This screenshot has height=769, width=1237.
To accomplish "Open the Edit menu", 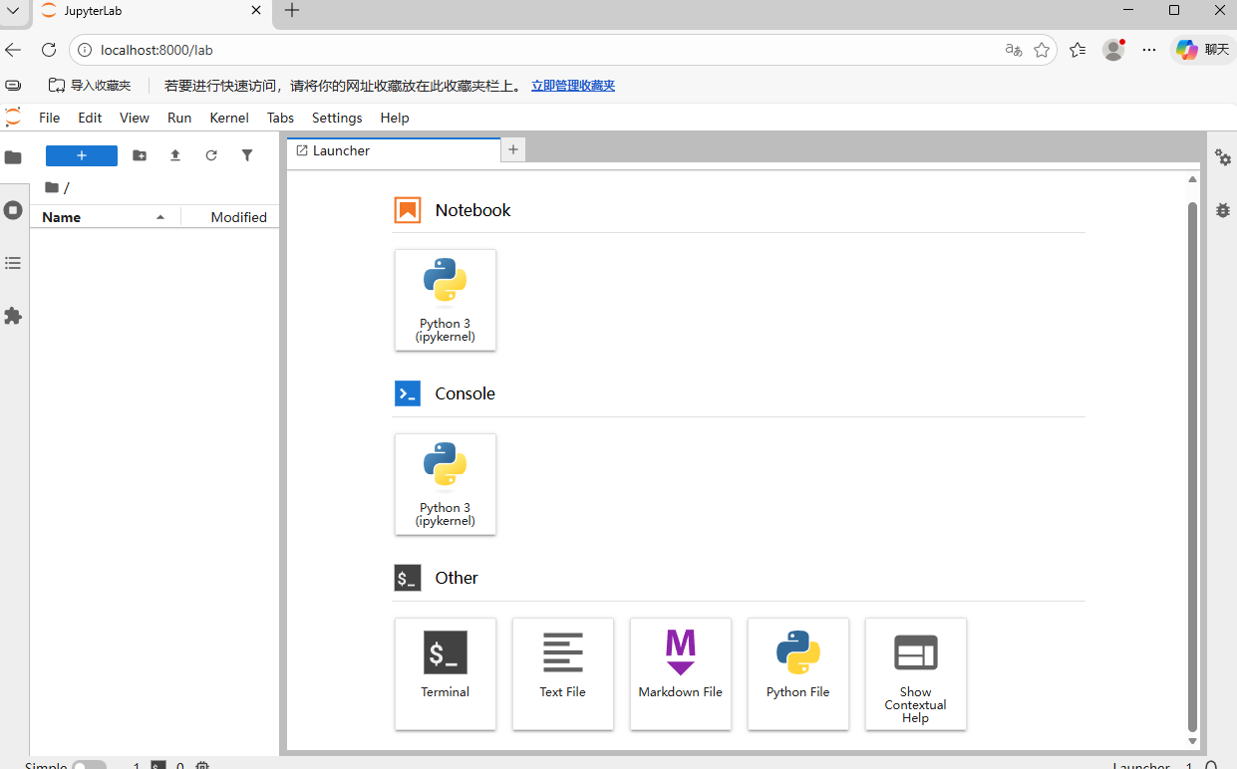I will [x=90, y=118].
